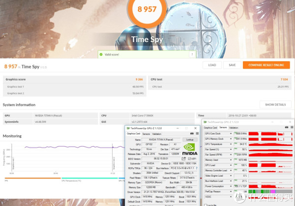Viewport: 295px width, 206px height.
Task: Open the Bus Interface Load sensor dropdown
Action: point(231,181)
